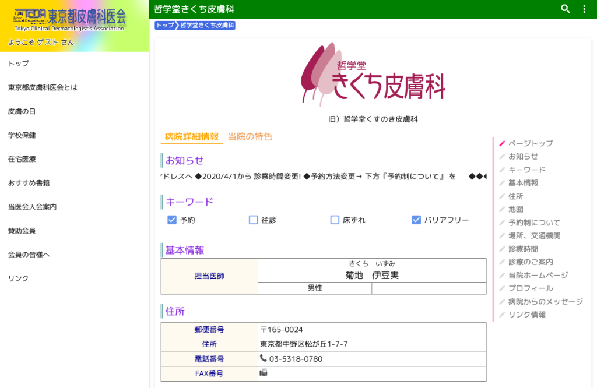Click the キーワード section heading
The width and height of the screenshot is (597, 388).
(189, 202)
